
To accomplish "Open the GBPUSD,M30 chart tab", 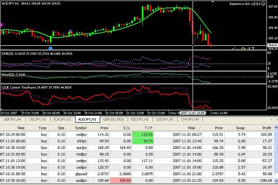I will tap(113, 120).
